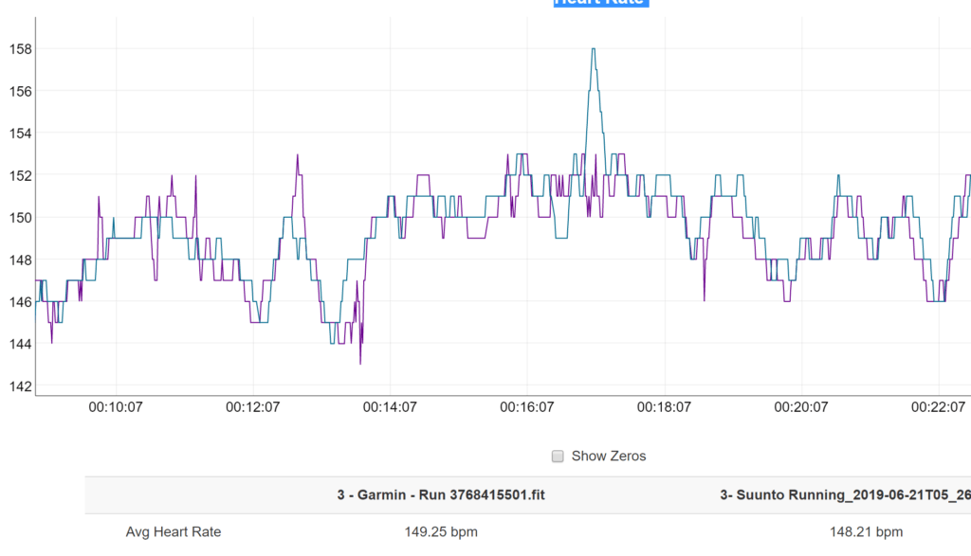Click the highlighted Heart Rate chart title

(599, 3)
